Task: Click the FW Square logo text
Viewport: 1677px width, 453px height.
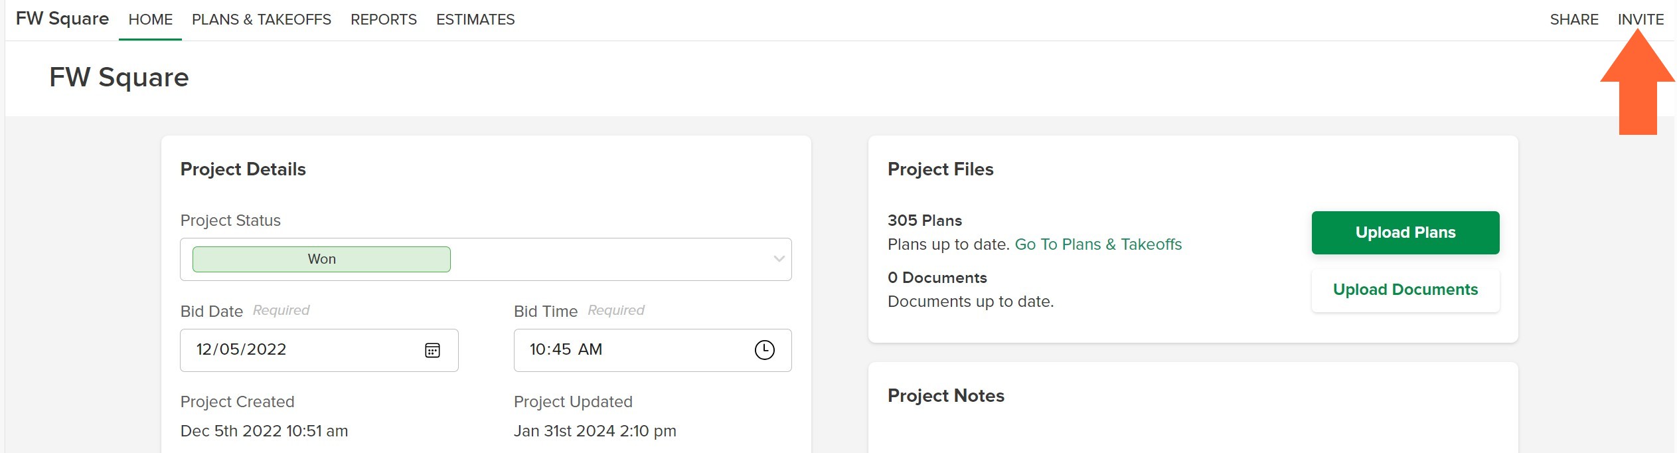Action: tap(62, 19)
